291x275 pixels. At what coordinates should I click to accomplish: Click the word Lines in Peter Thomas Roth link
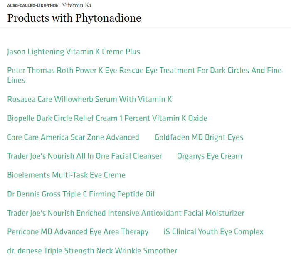pos(16,80)
